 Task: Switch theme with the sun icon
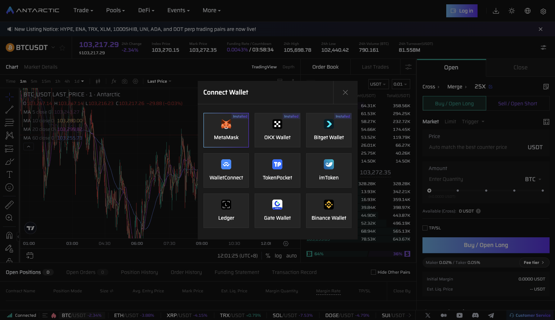coord(512,11)
